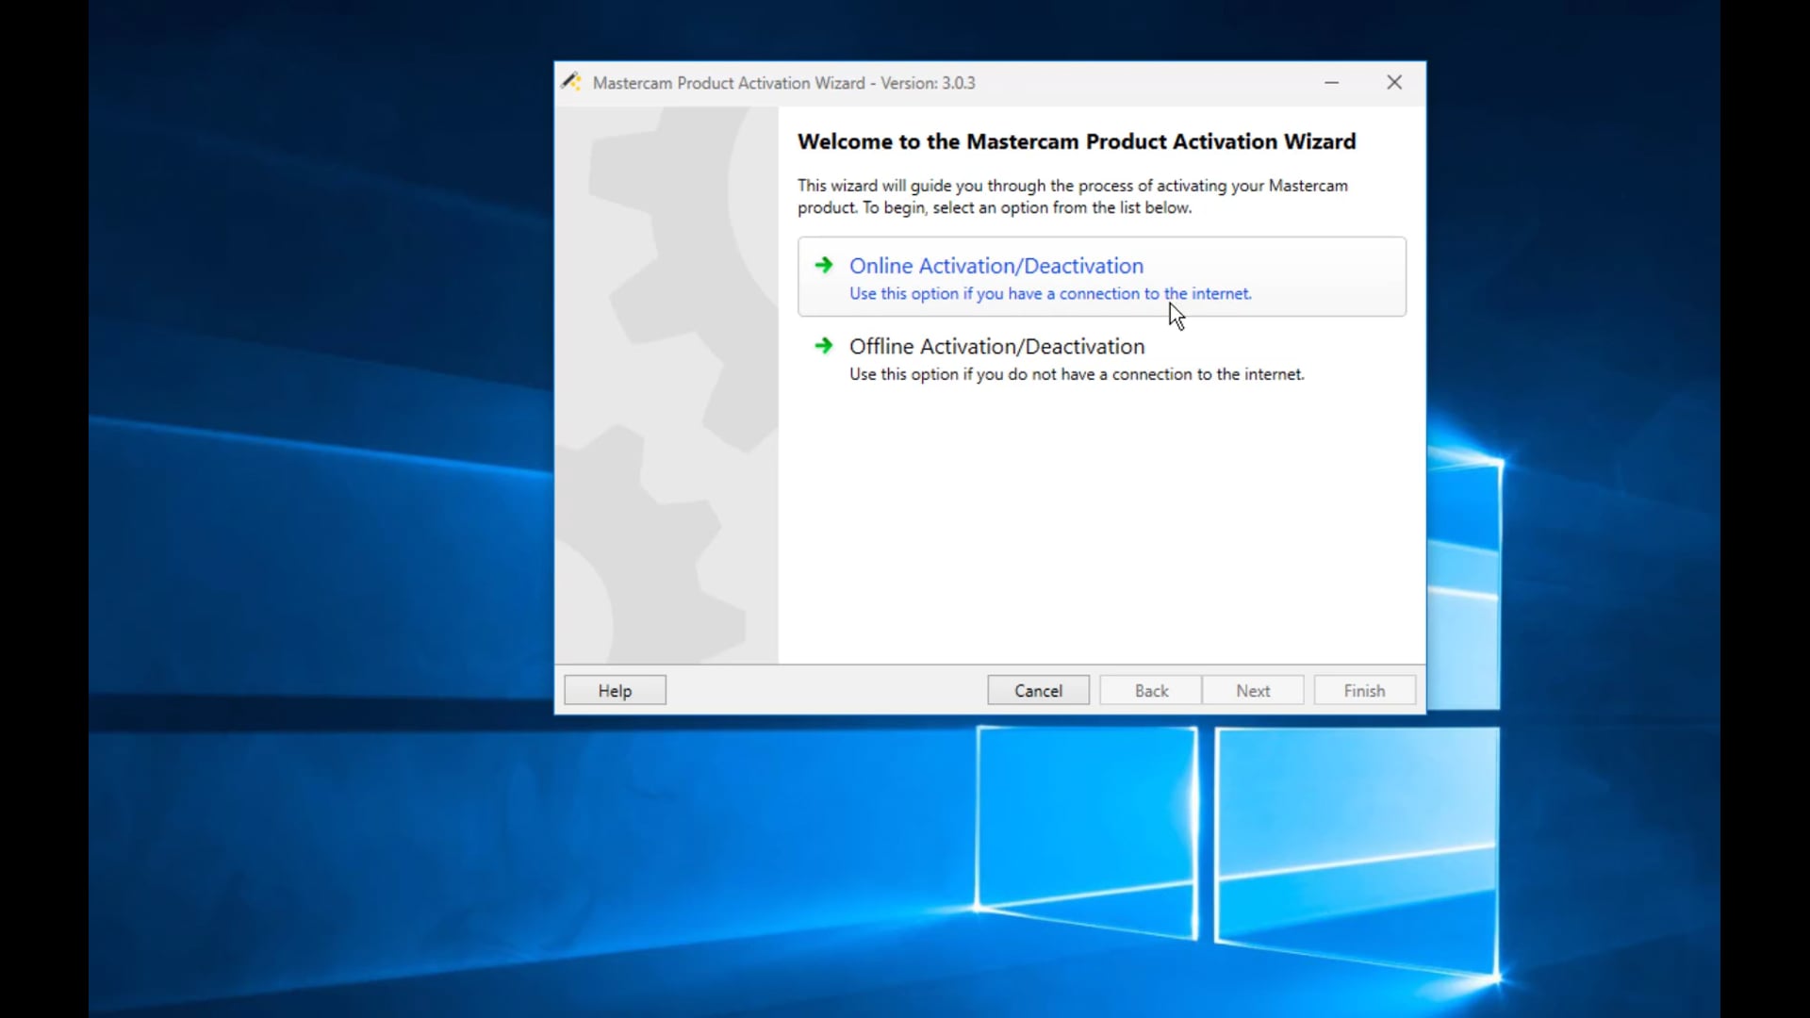The width and height of the screenshot is (1810, 1018).
Task: Open the Help button
Action: [x=615, y=690]
